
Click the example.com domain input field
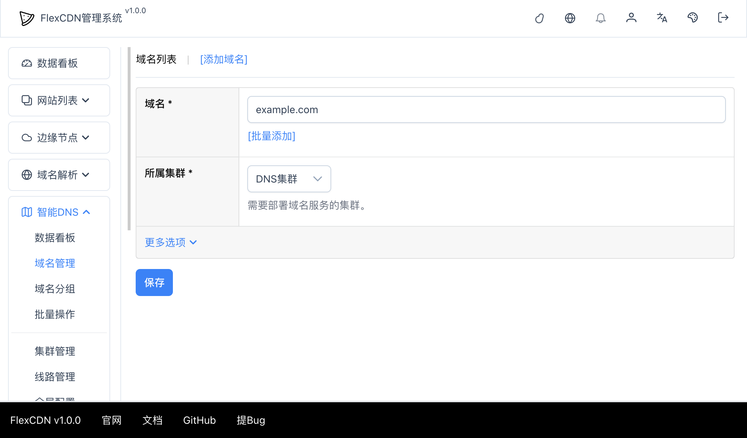coord(401,109)
